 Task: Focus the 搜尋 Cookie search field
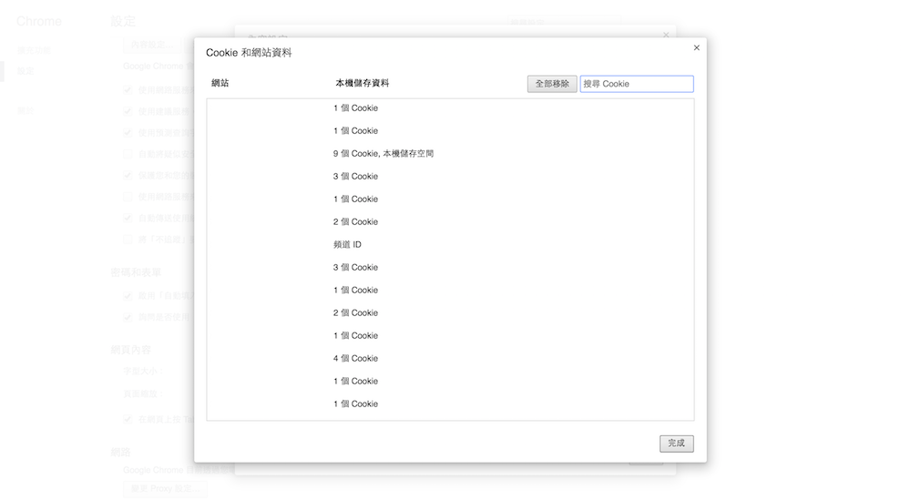click(637, 84)
